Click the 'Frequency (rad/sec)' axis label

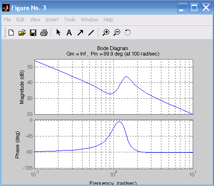coord(113,183)
